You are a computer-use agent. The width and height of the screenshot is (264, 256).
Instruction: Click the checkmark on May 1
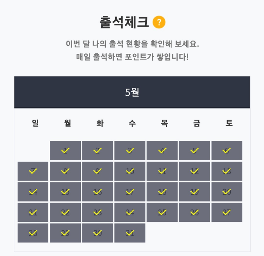click(65, 150)
